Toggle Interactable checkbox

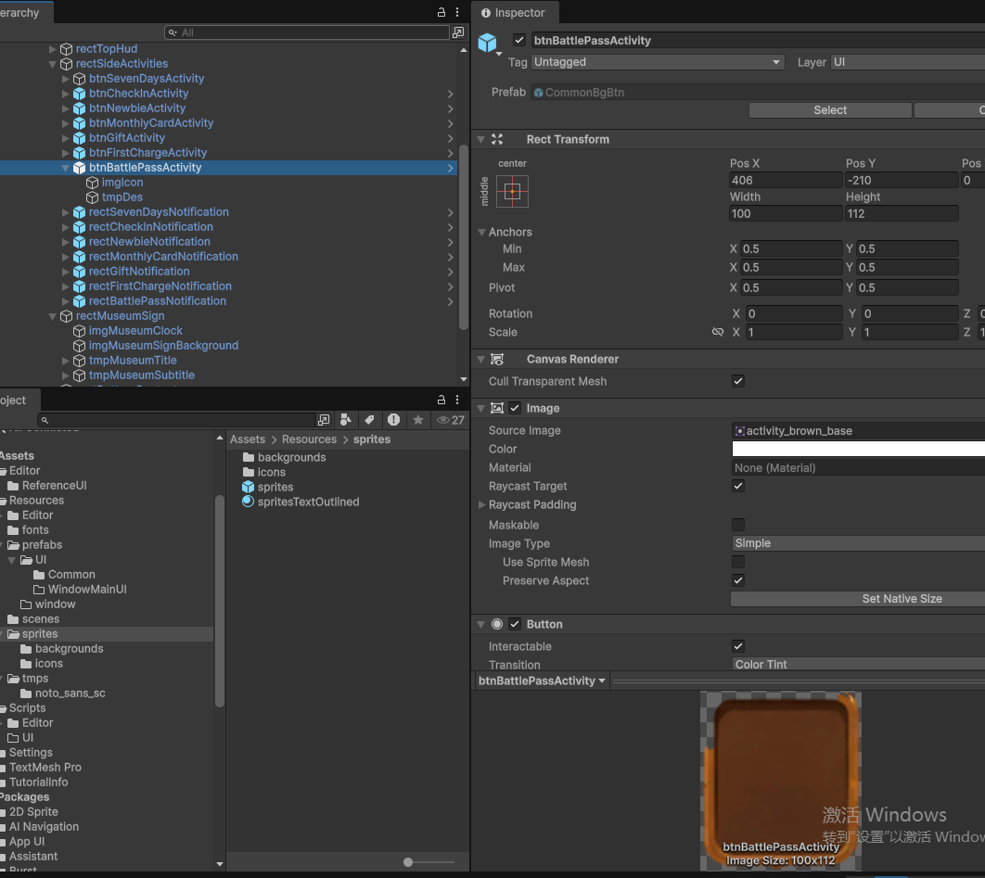pyautogui.click(x=738, y=646)
